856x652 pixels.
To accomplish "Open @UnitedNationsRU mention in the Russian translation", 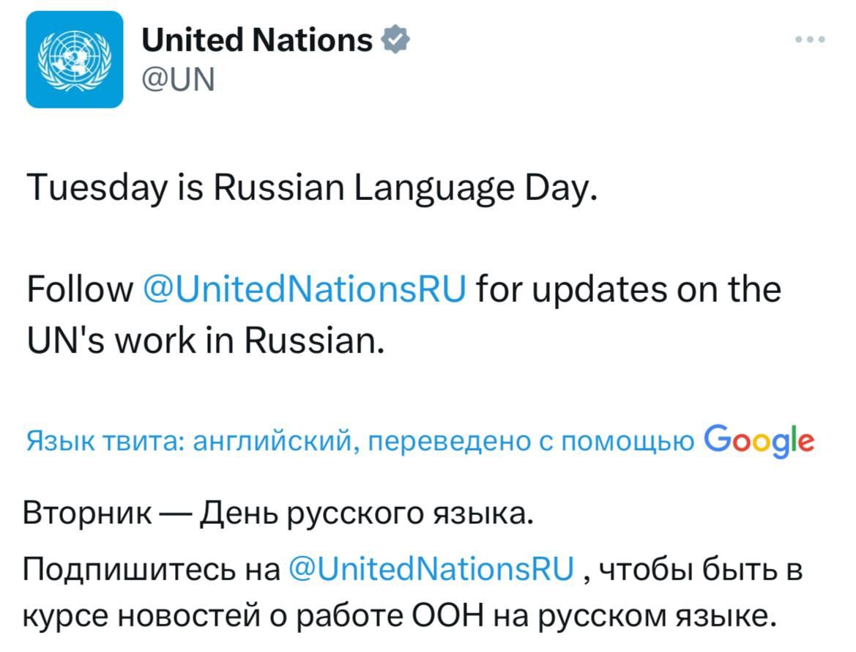I will pos(431,568).
